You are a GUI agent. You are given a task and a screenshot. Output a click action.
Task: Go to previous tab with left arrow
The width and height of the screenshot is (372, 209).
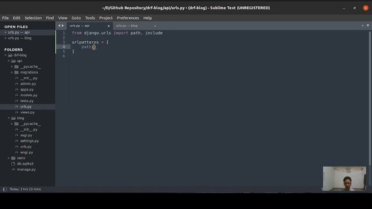click(59, 26)
